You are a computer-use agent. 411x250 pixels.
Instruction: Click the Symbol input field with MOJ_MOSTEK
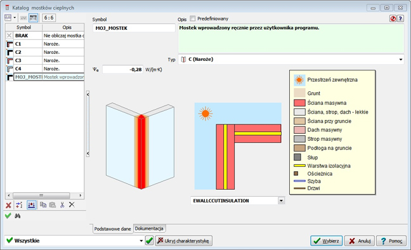coord(134,28)
